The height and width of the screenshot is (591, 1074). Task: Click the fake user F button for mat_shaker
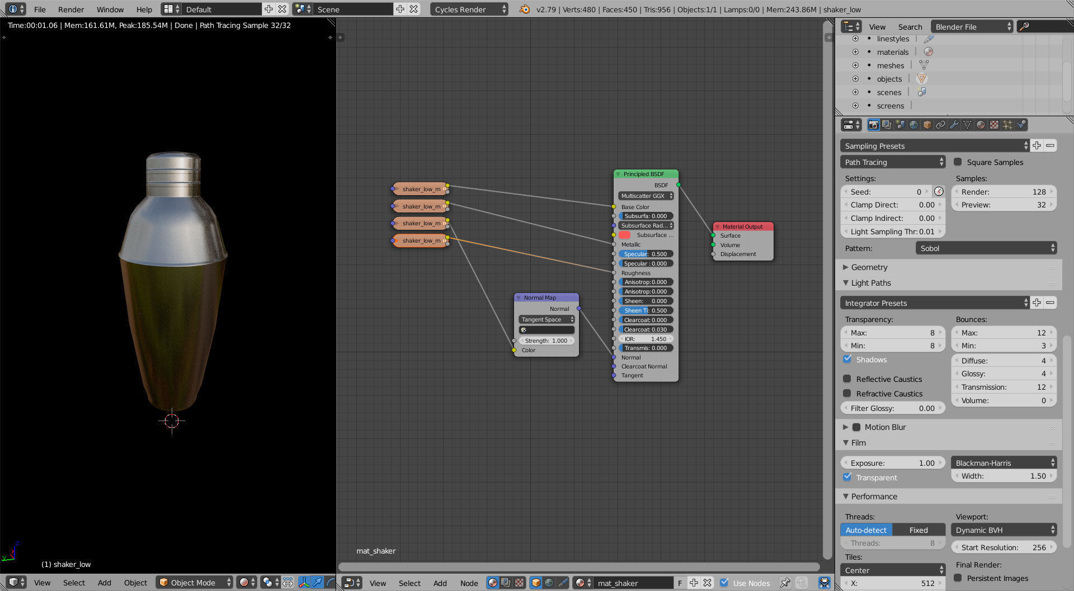pyautogui.click(x=680, y=583)
